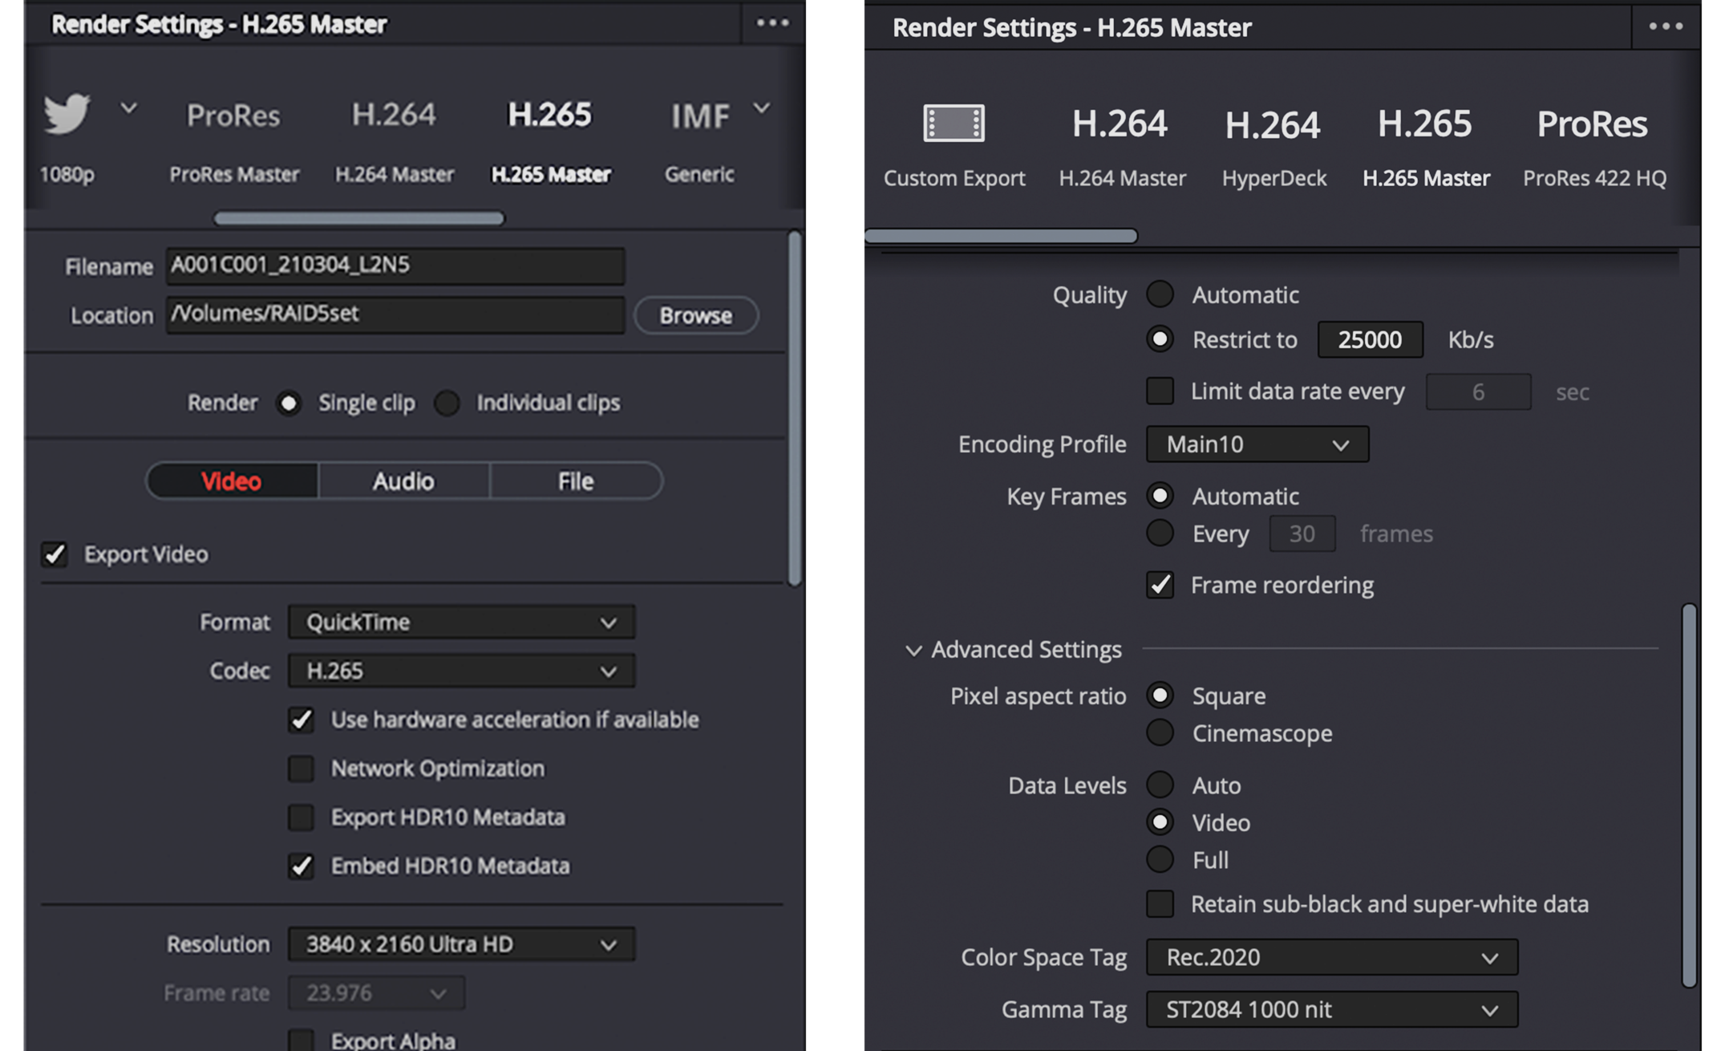Click the Browse button for location
1729x1051 pixels.
695,315
